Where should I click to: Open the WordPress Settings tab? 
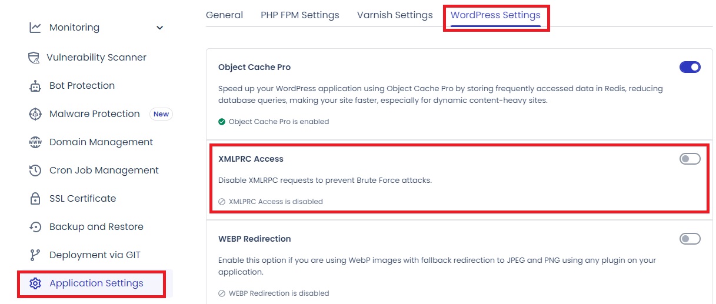tap(495, 15)
